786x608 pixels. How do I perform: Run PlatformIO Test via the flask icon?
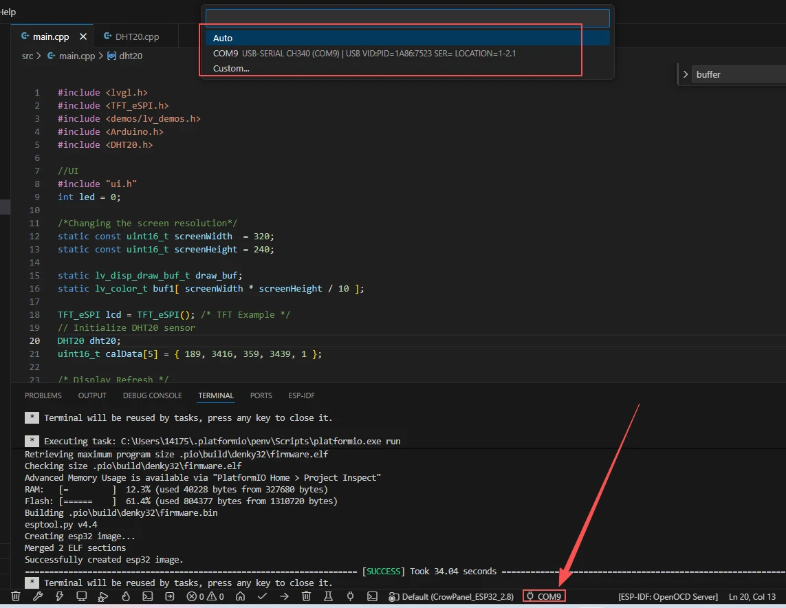point(328,596)
